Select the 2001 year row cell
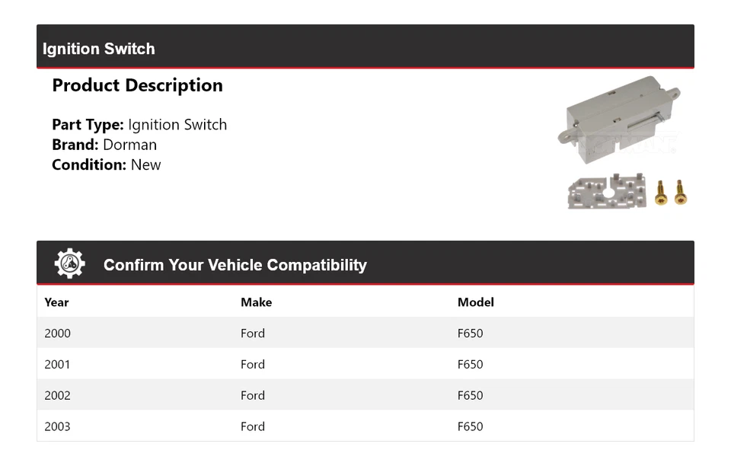 tap(57, 365)
